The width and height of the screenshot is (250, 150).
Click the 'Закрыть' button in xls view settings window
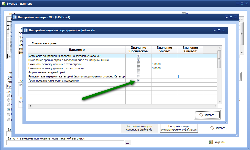point(208,115)
